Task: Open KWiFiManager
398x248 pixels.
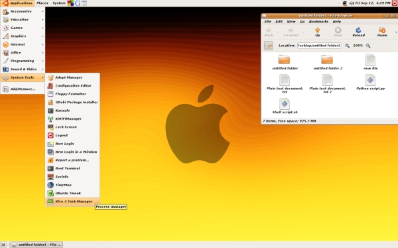Action: [72, 118]
